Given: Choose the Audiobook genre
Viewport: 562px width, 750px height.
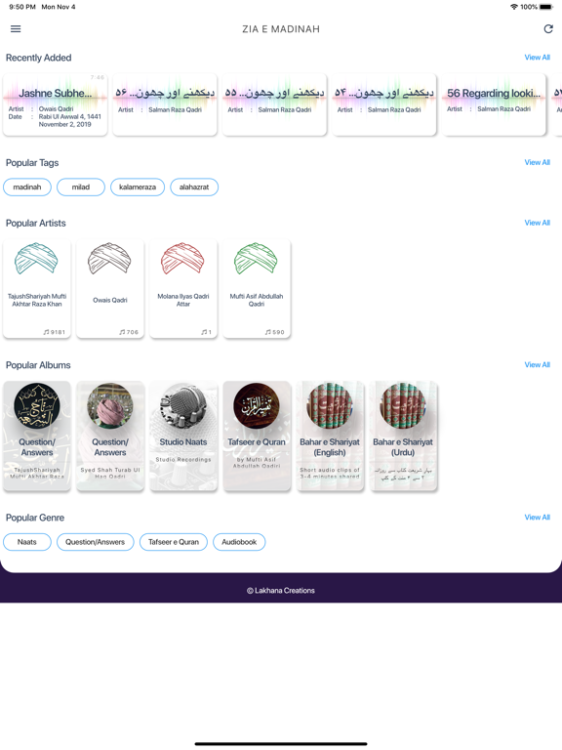Looking at the screenshot, I should [x=239, y=542].
